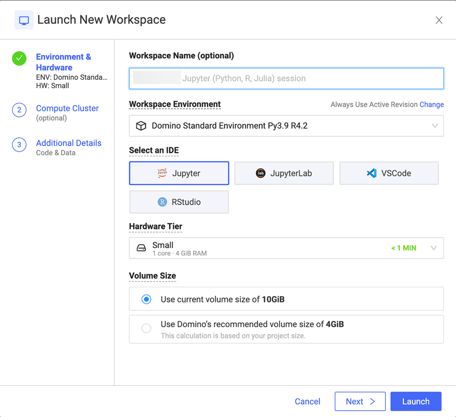
Task: Click 'ENV: Domino Standa...' summary text
Action: (72, 77)
